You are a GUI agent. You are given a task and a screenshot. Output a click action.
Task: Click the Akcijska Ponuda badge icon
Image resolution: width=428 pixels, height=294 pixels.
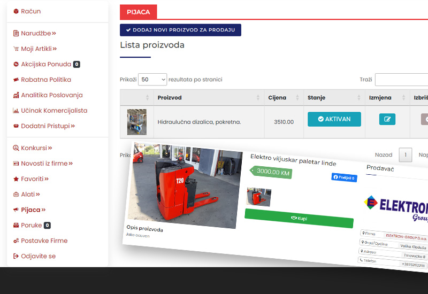[16, 64]
